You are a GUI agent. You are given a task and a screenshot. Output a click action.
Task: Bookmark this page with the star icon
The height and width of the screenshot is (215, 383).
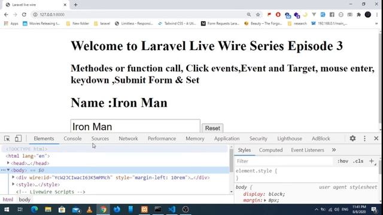pyautogui.click(x=258, y=14)
